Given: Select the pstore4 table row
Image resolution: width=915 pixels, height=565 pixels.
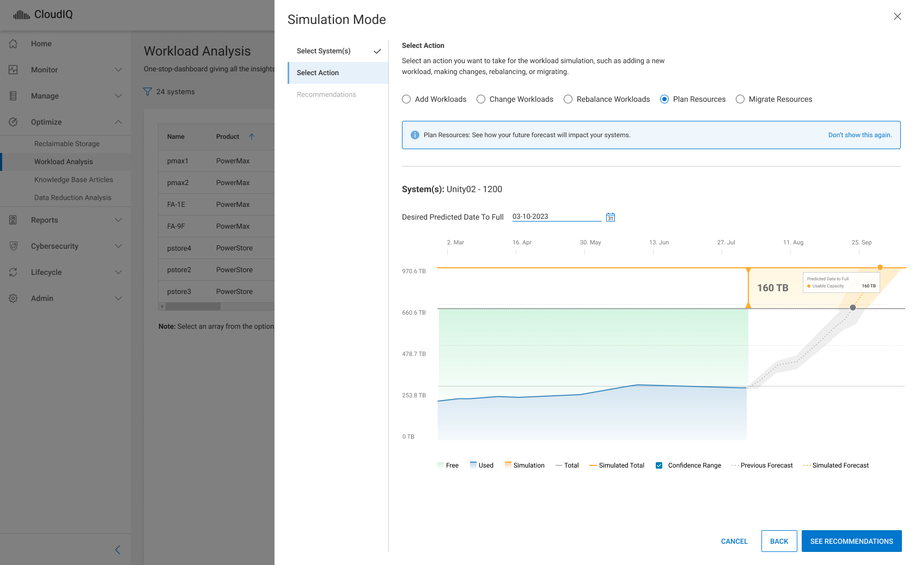Looking at the screenshot, I should click(x=216, y=248).
